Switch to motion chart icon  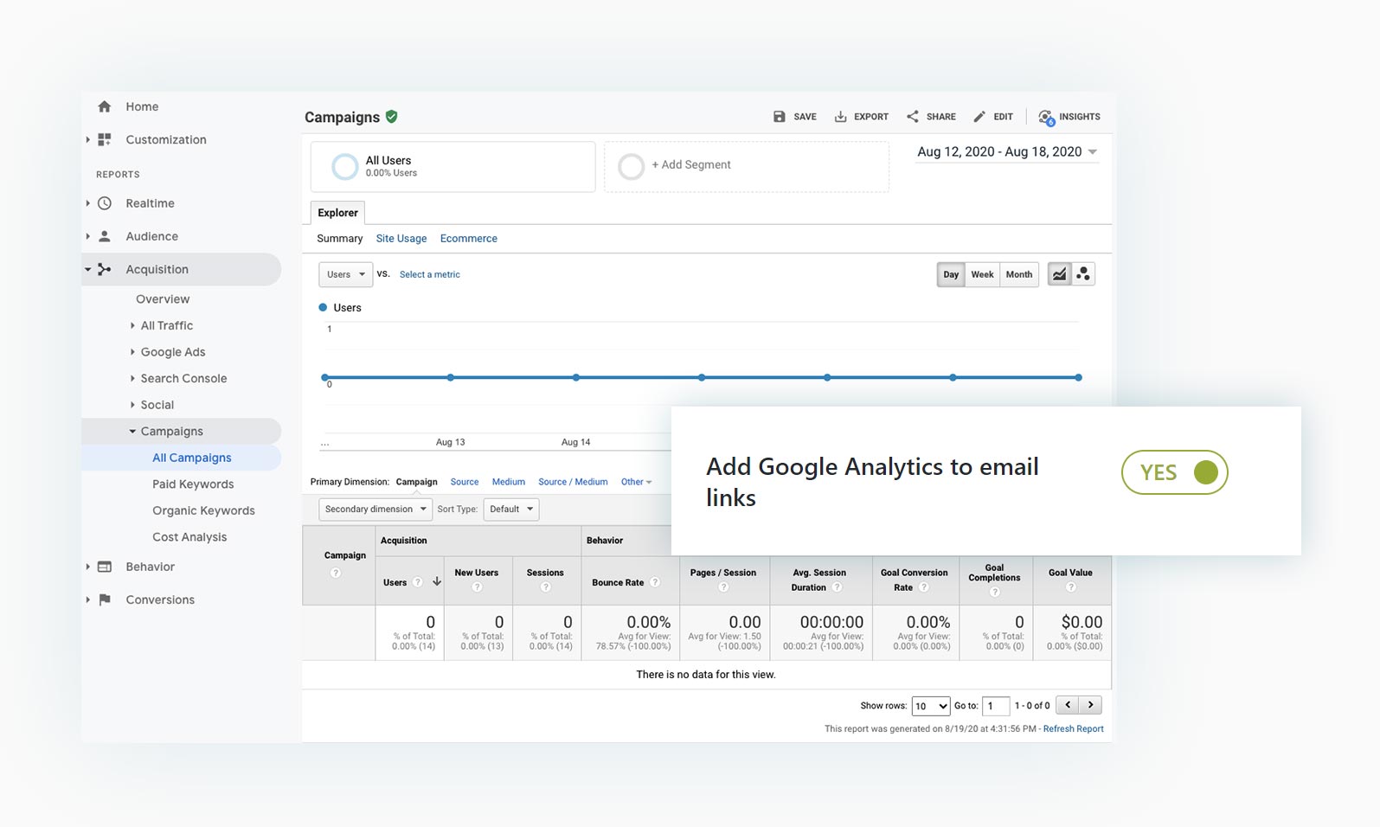[x=1083, y=274]
